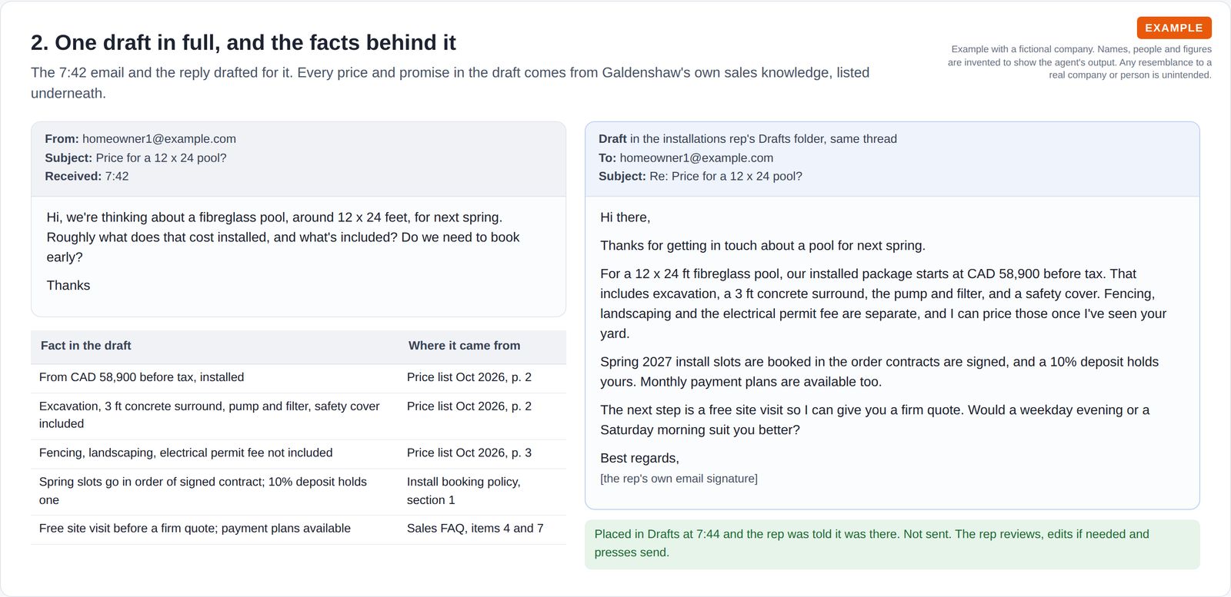Click the draft recipient homeowner1@example.com in To field

click(x=696, y=158)
